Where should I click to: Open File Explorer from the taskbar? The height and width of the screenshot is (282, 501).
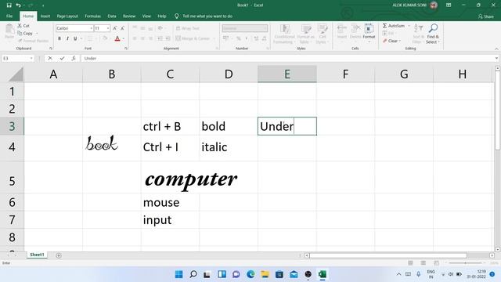click(265, 274)
